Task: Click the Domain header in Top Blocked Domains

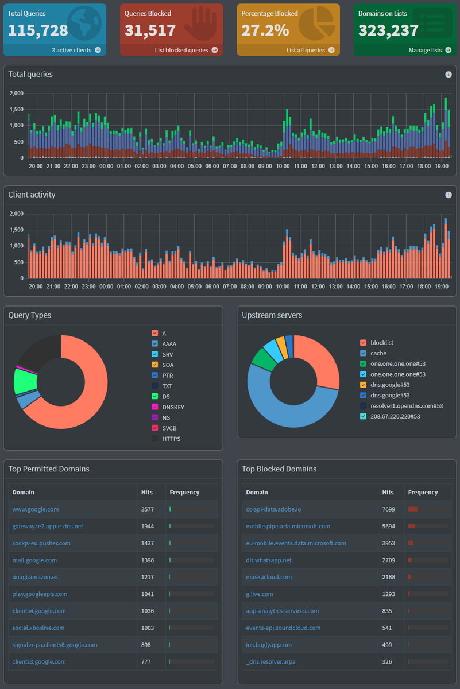Action: click(257, 493)
